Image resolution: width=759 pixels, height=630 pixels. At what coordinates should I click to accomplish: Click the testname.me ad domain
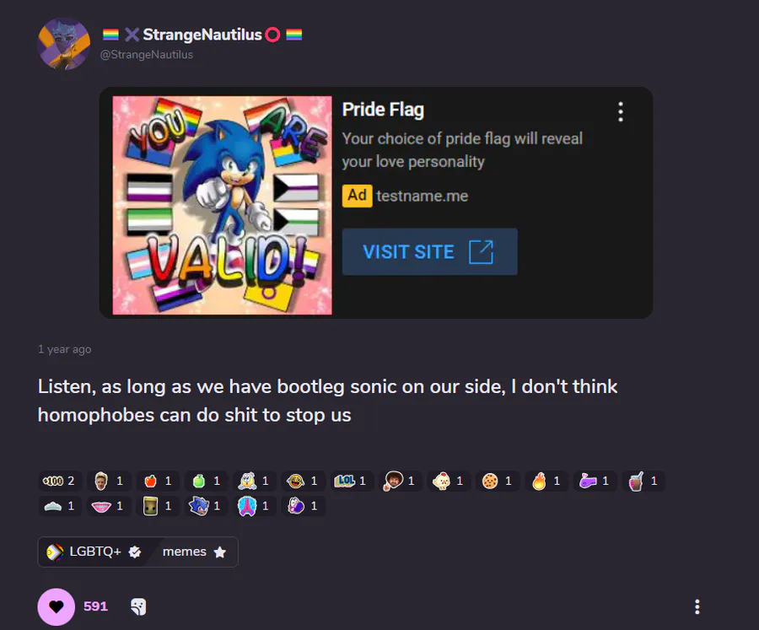pos(423,196)
